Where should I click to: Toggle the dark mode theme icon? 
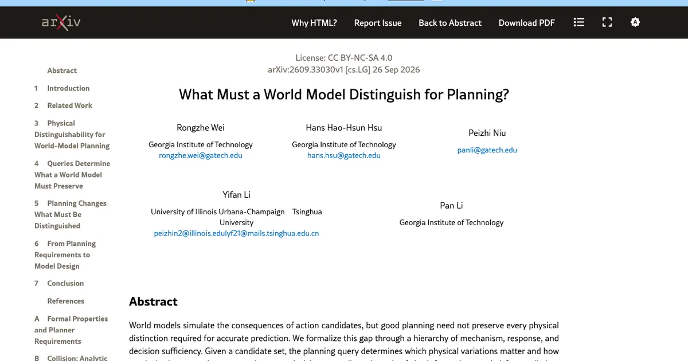(635, 22)
